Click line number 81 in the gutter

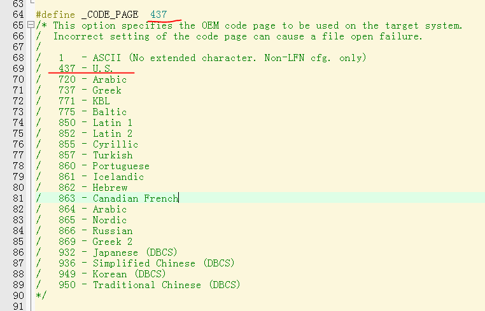pos(17,198)
